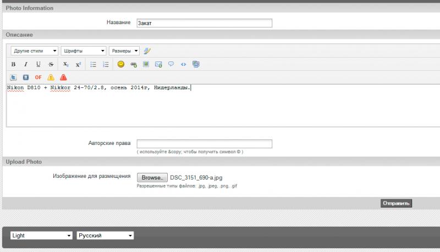Viewport: 440px width, 252px height.
Task: Apply subscript formatting
Action: (65, 64)
